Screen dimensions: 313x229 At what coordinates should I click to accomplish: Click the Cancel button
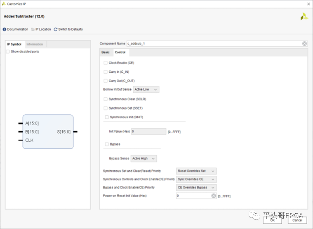[x=297, y=220]
